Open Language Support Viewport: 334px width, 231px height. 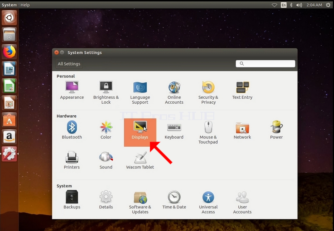pyautogui.click(x=140, y=93)
